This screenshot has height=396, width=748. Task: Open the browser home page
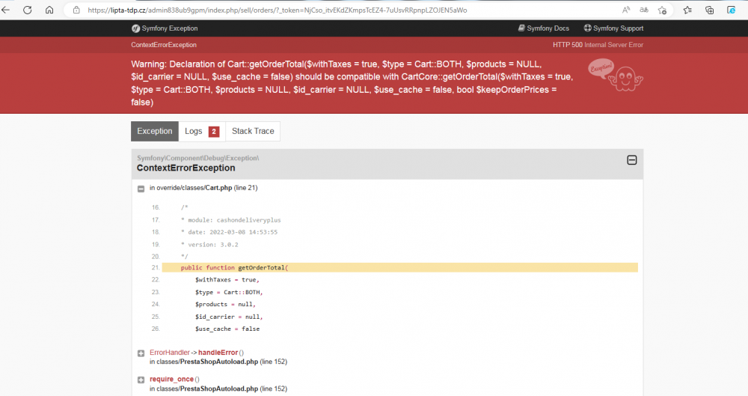(x=49, y=10)
